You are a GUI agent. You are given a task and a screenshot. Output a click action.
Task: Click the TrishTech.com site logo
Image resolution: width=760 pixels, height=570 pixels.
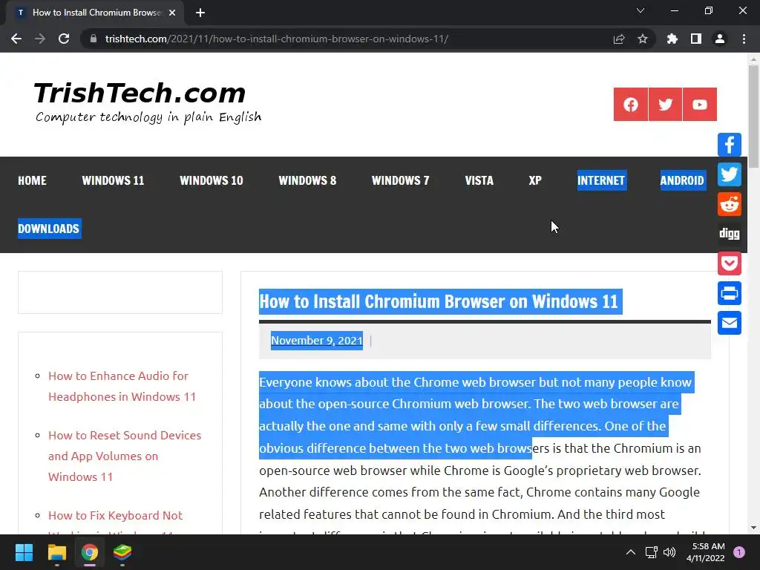tap(140, 93)
